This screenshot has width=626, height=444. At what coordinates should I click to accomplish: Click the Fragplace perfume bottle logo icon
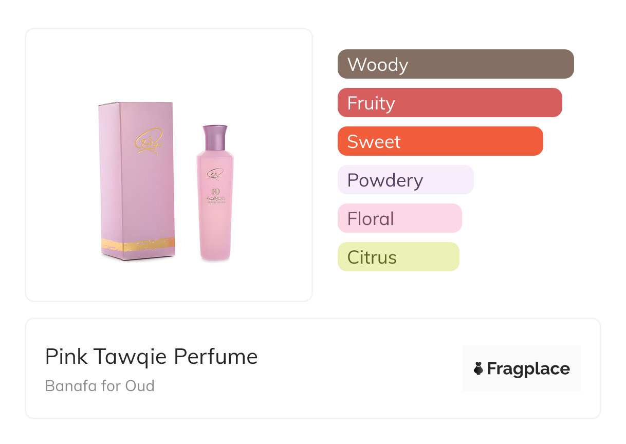(x=478, y=368)
